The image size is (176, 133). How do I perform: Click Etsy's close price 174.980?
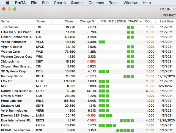point(69,81)
